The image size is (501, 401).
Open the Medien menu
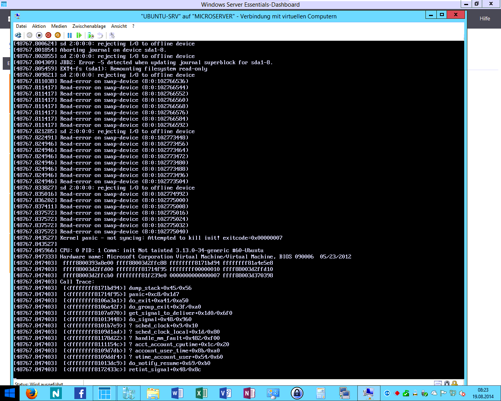pyautogui.click(x=59, y=26)
